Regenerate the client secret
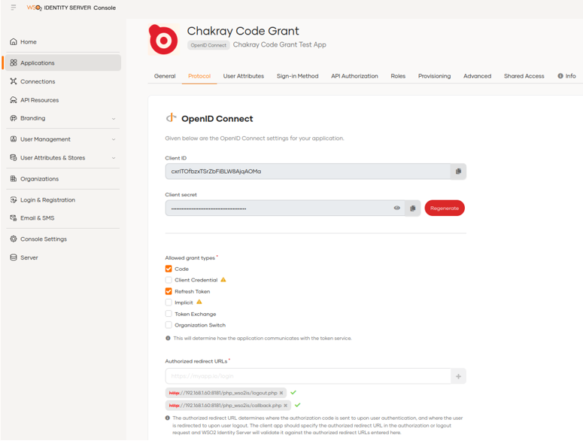Image resolution: width=583 pixels, height=444 pixels. (445, 208)
